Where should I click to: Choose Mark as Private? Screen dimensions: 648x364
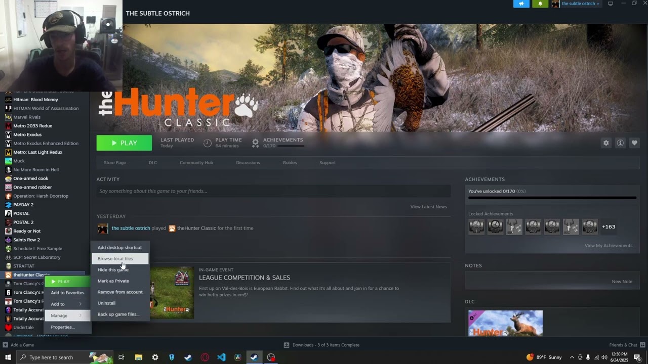click(x=120, y=281)
